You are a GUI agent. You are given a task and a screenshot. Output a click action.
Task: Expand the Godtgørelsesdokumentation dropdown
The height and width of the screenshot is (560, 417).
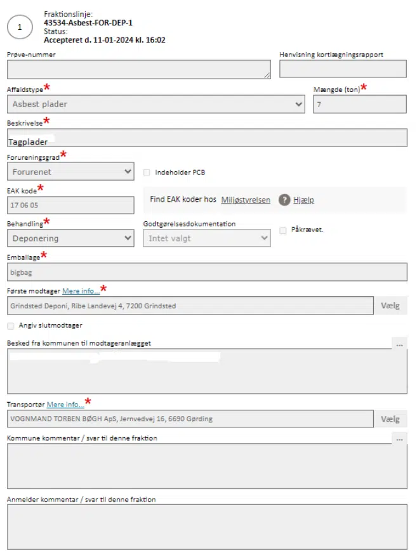(x=207, y=238)
